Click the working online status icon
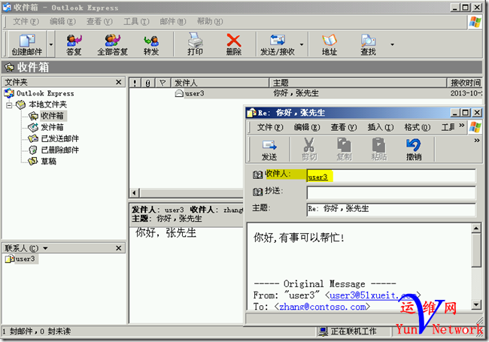 [323, 331]
